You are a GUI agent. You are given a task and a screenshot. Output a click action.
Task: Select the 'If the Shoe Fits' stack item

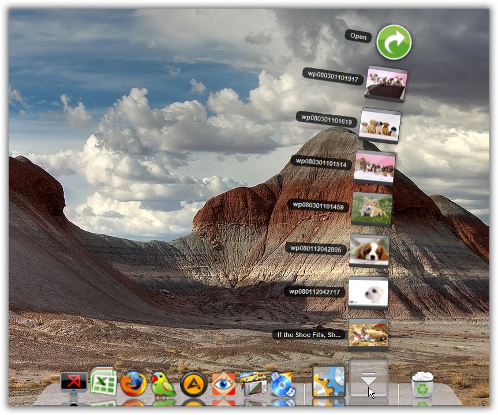click(368, 334)
